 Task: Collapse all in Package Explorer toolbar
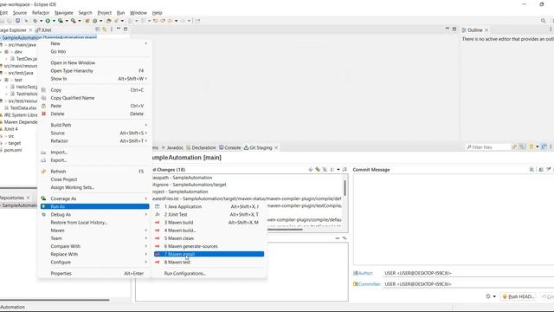(x=98, y=29)
